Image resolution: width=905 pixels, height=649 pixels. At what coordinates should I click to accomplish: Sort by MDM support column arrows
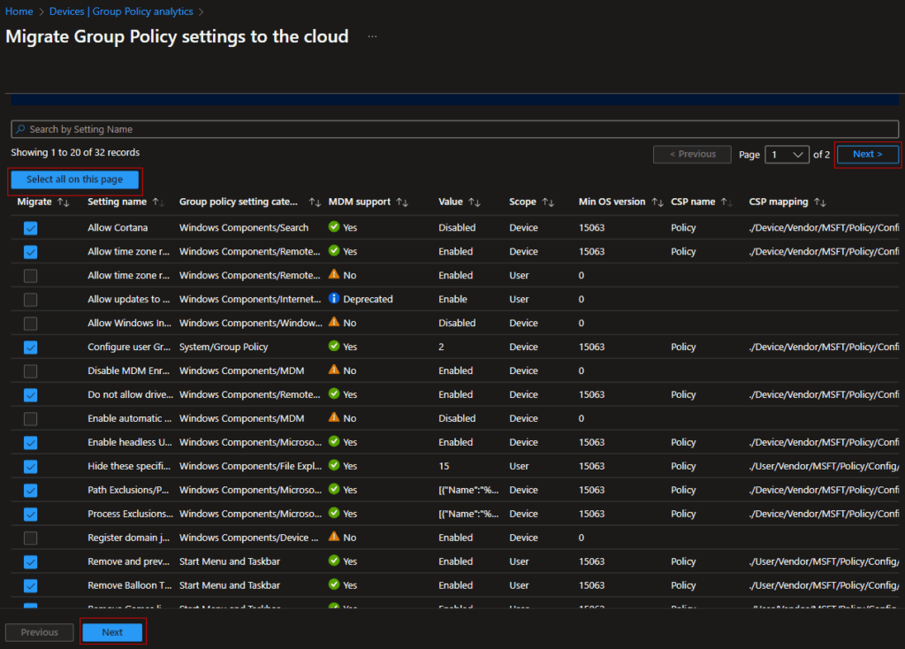(402, 202)
